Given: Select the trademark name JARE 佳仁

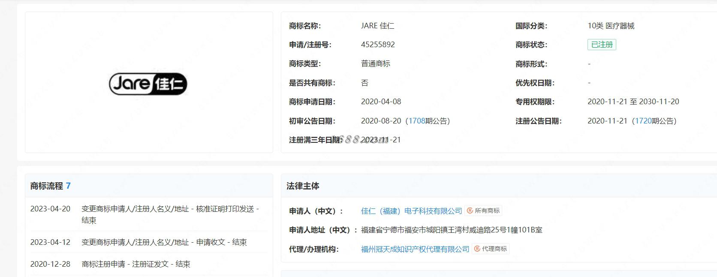Looking at the screenshot, I should tap(377, 26).
